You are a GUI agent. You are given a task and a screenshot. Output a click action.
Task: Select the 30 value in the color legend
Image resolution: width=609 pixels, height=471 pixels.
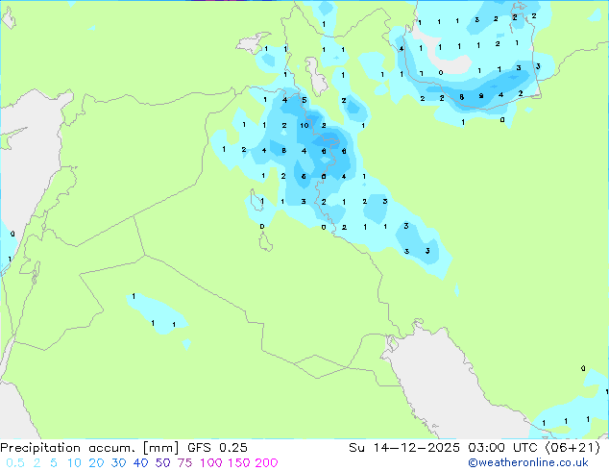tap(118, 463)
